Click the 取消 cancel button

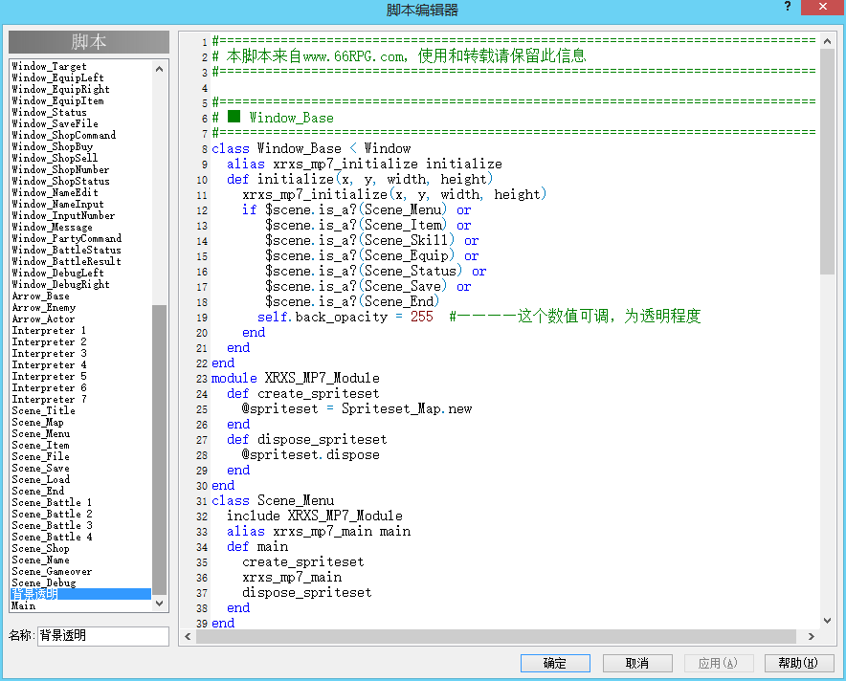tap(637, 663)
